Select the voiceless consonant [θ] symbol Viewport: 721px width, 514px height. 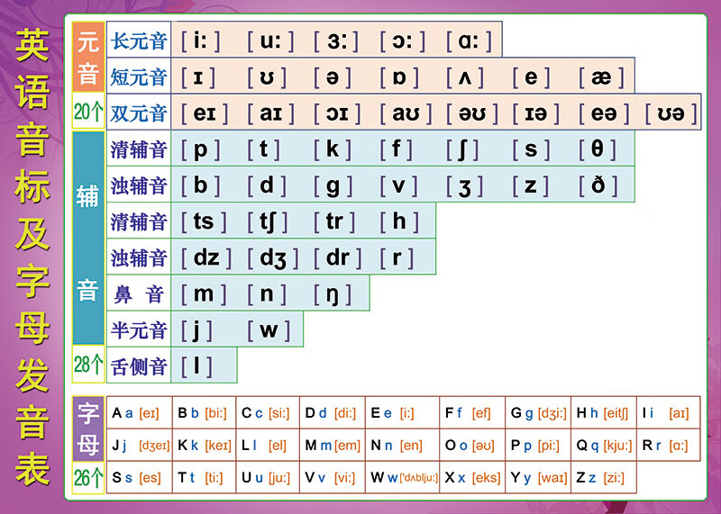coord(598,149)
